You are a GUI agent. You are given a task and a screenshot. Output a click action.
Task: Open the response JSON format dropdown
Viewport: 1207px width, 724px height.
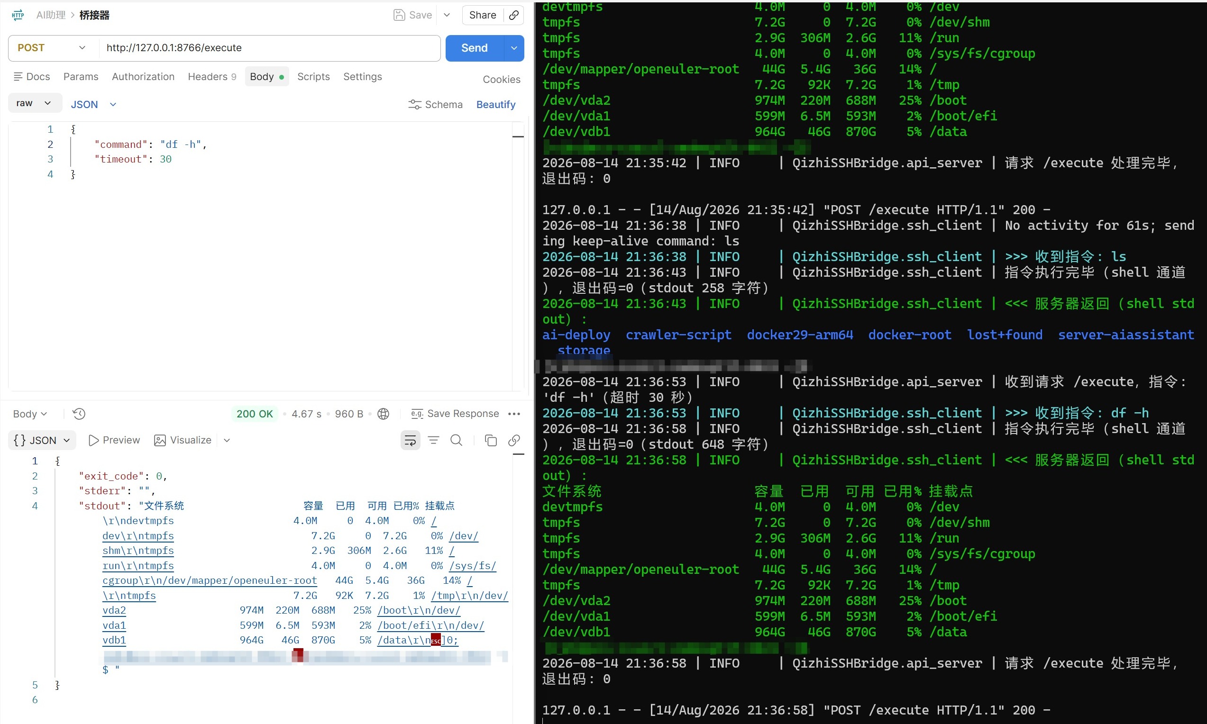(x=42, y=440)
